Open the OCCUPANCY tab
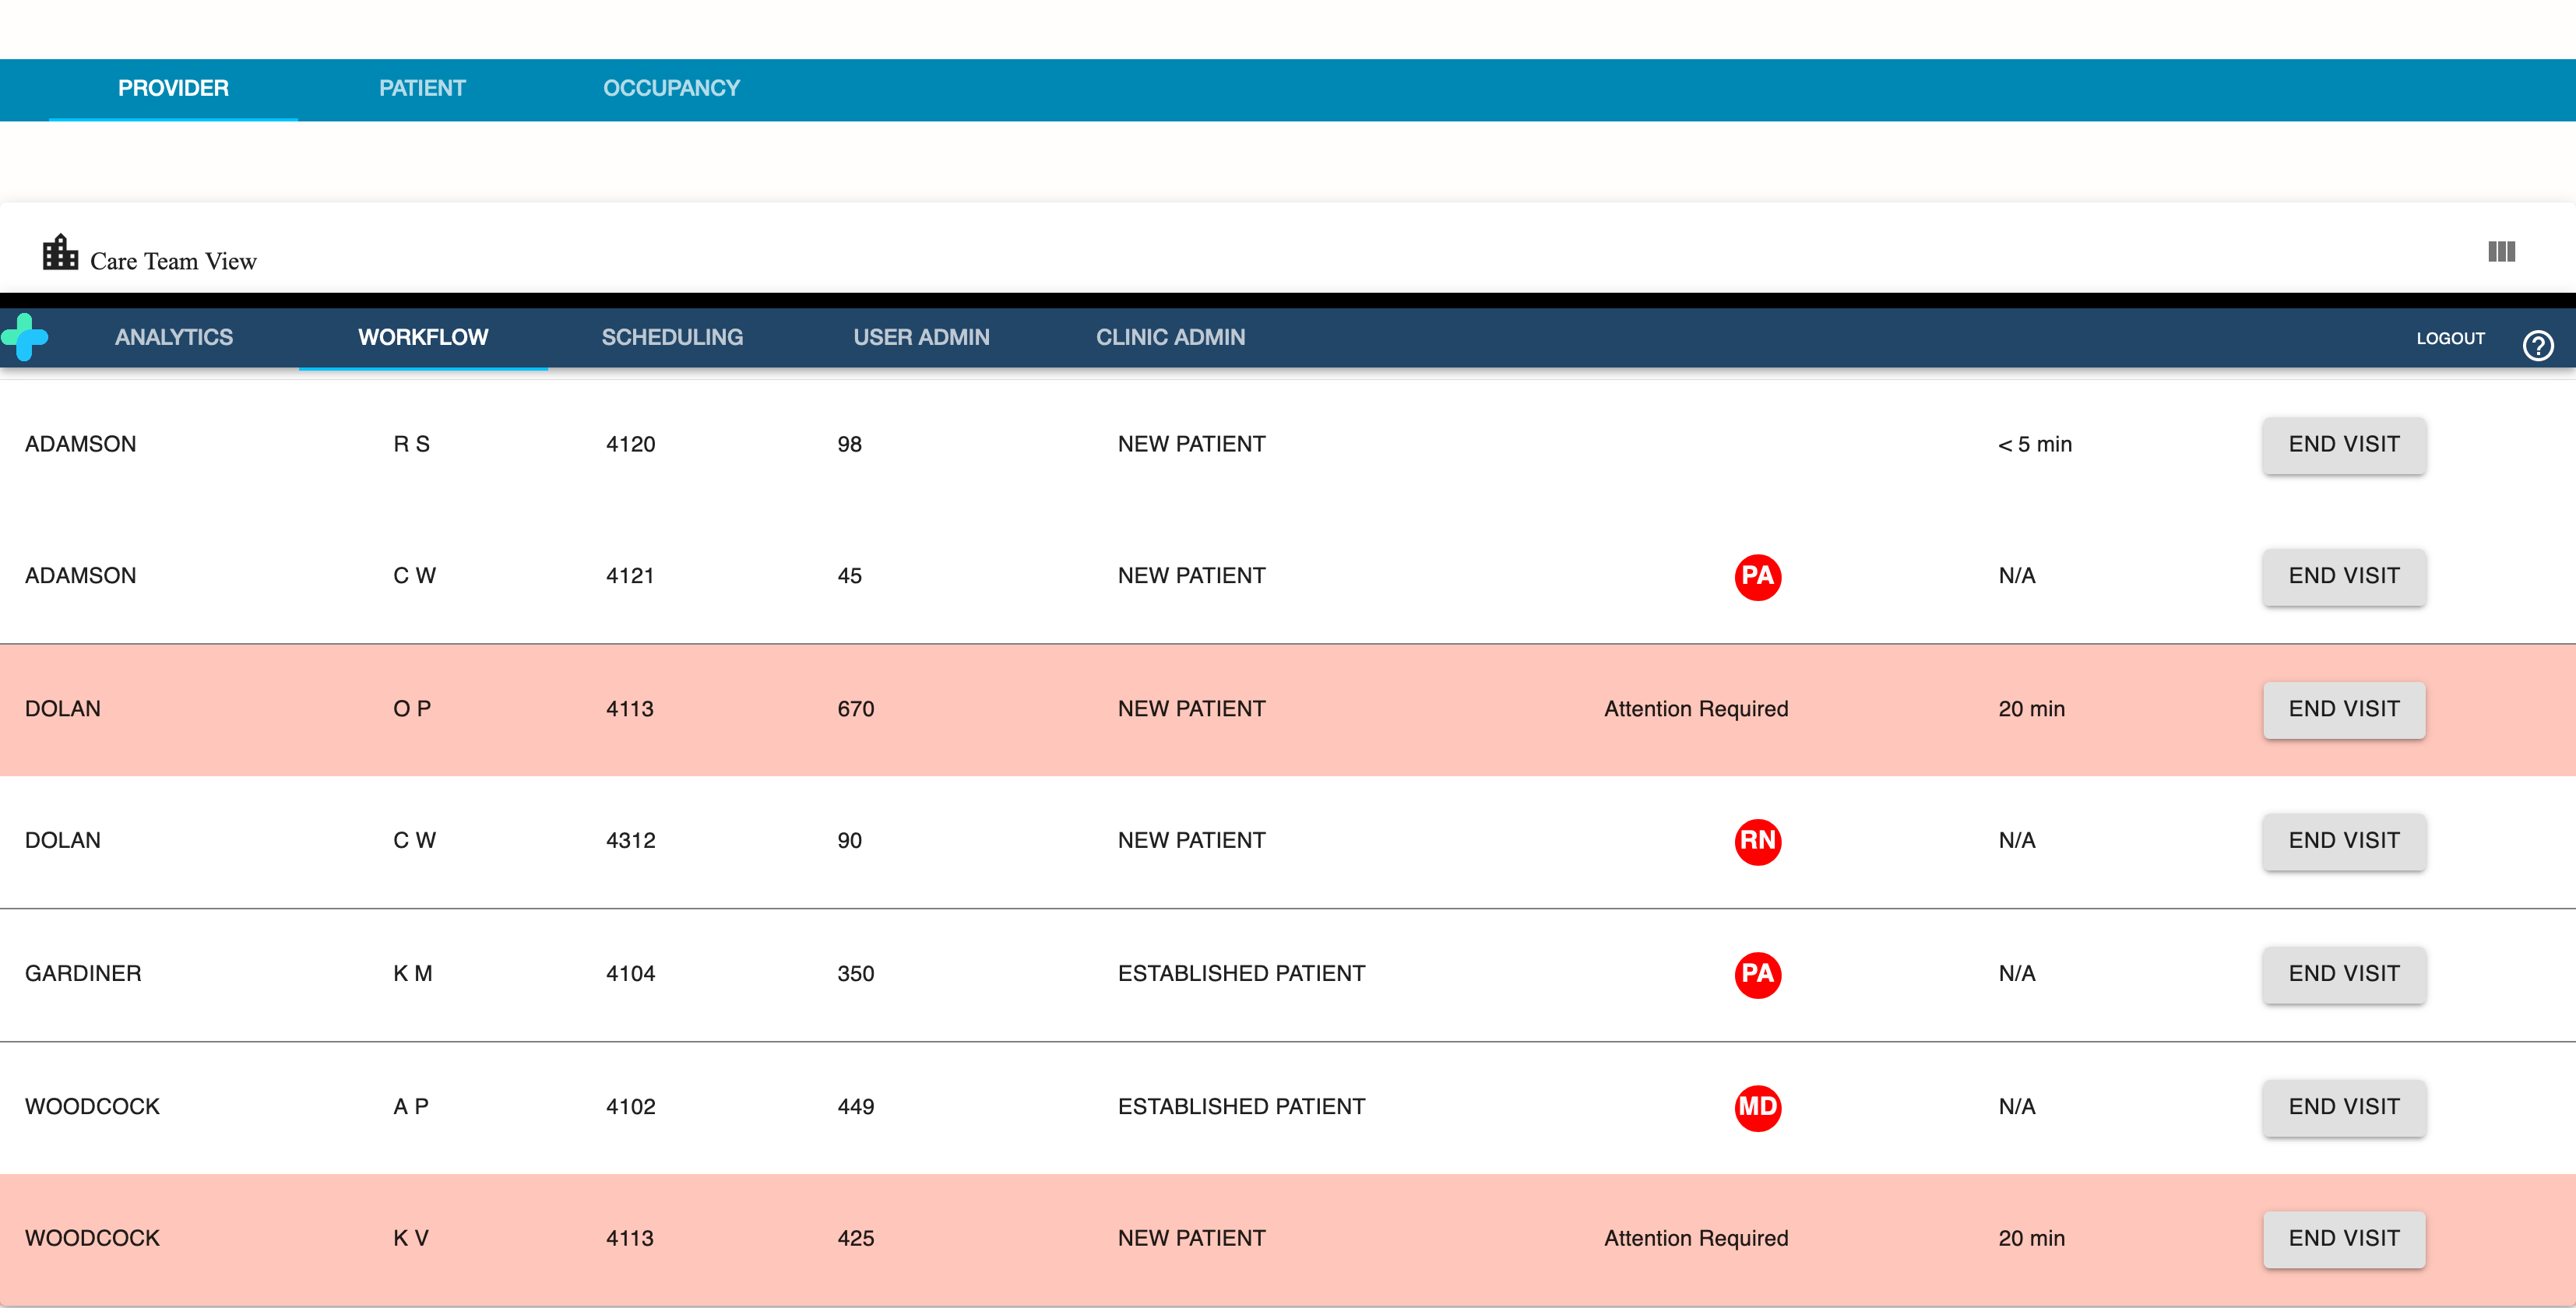The image size is (2576, 1308). [671, 89]
